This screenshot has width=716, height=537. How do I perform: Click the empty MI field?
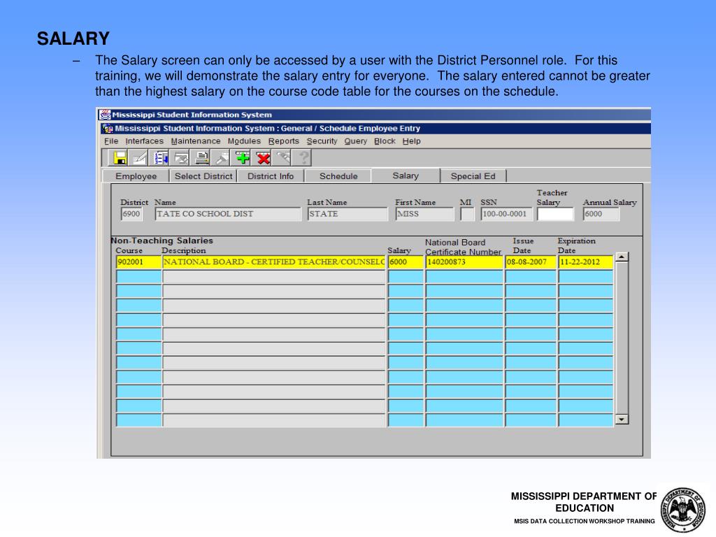467,214
